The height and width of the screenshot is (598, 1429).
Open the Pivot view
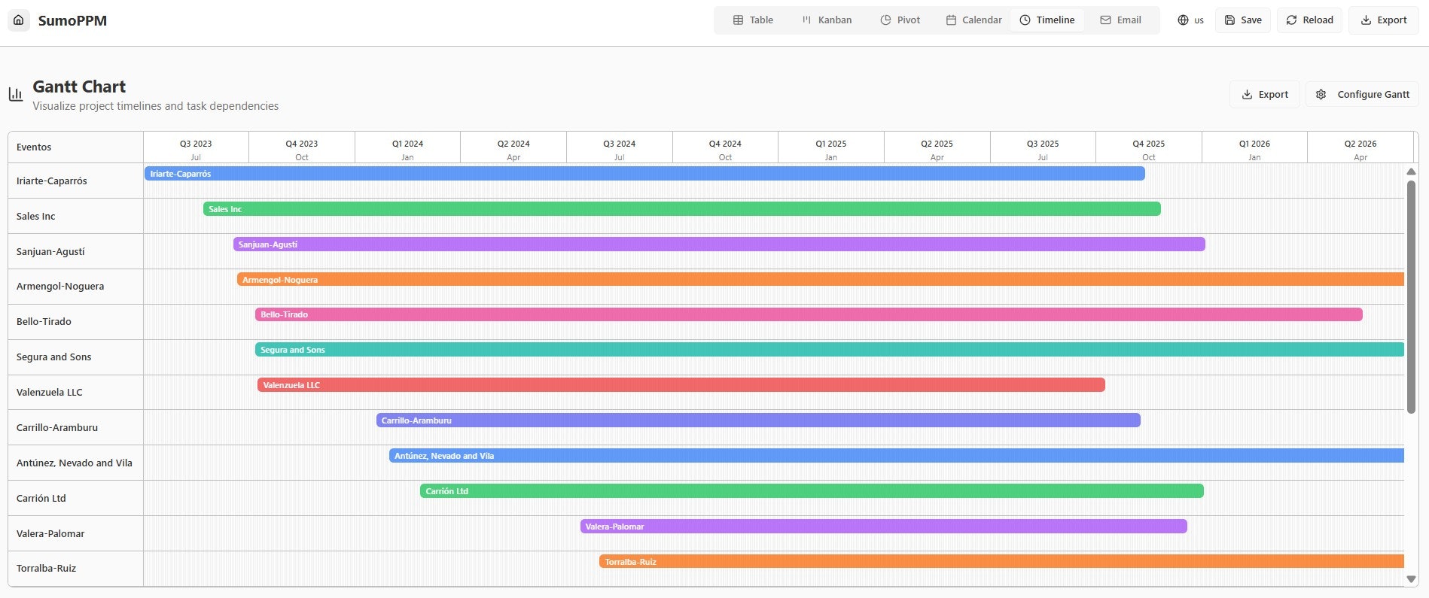(x=900, y=20)
